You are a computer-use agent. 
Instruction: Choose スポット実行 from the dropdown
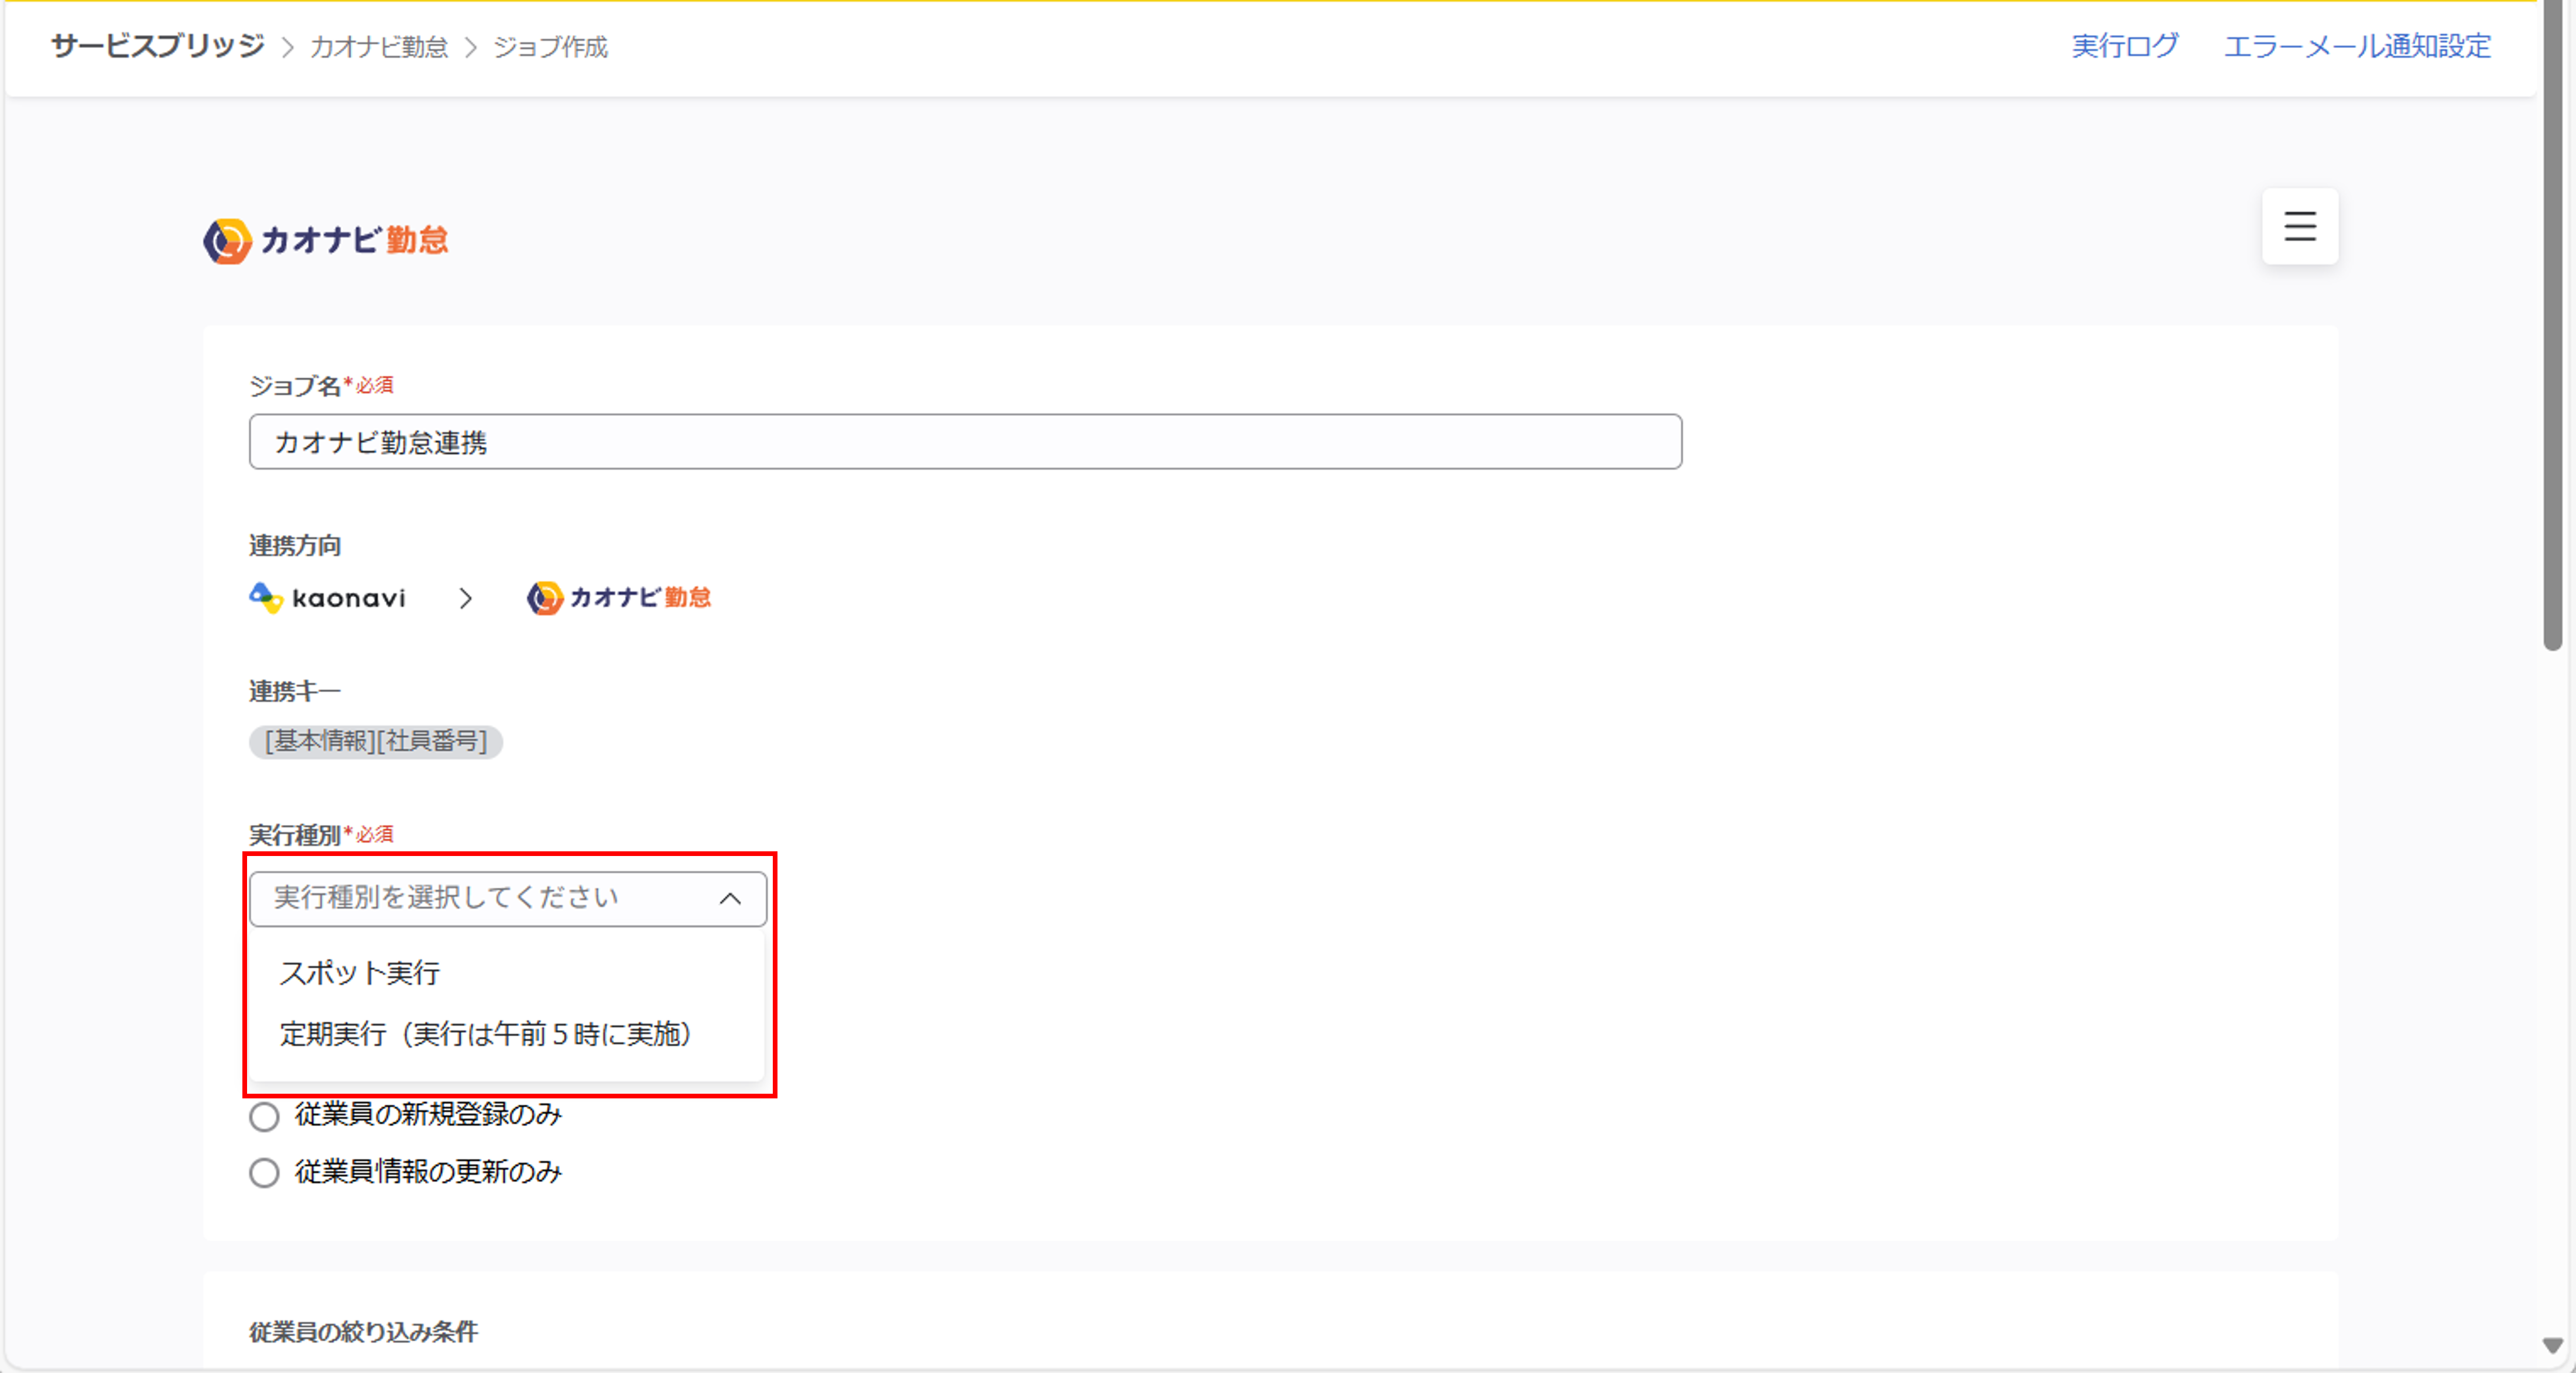point(360,973)
